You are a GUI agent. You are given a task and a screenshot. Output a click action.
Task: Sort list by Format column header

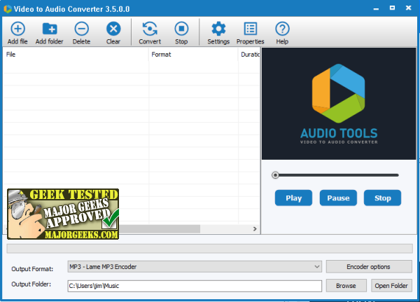(x=193, y=55)
